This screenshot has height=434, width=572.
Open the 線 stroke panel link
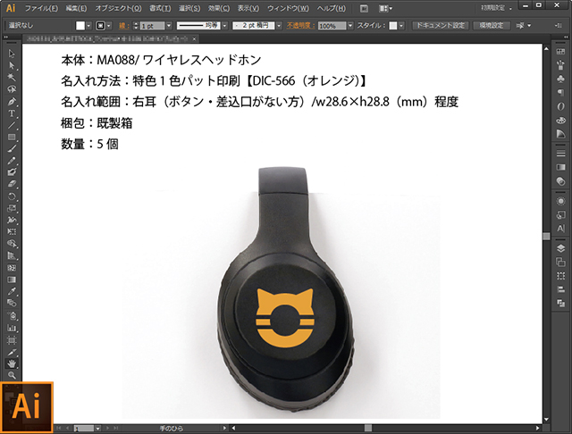point(123,26)
